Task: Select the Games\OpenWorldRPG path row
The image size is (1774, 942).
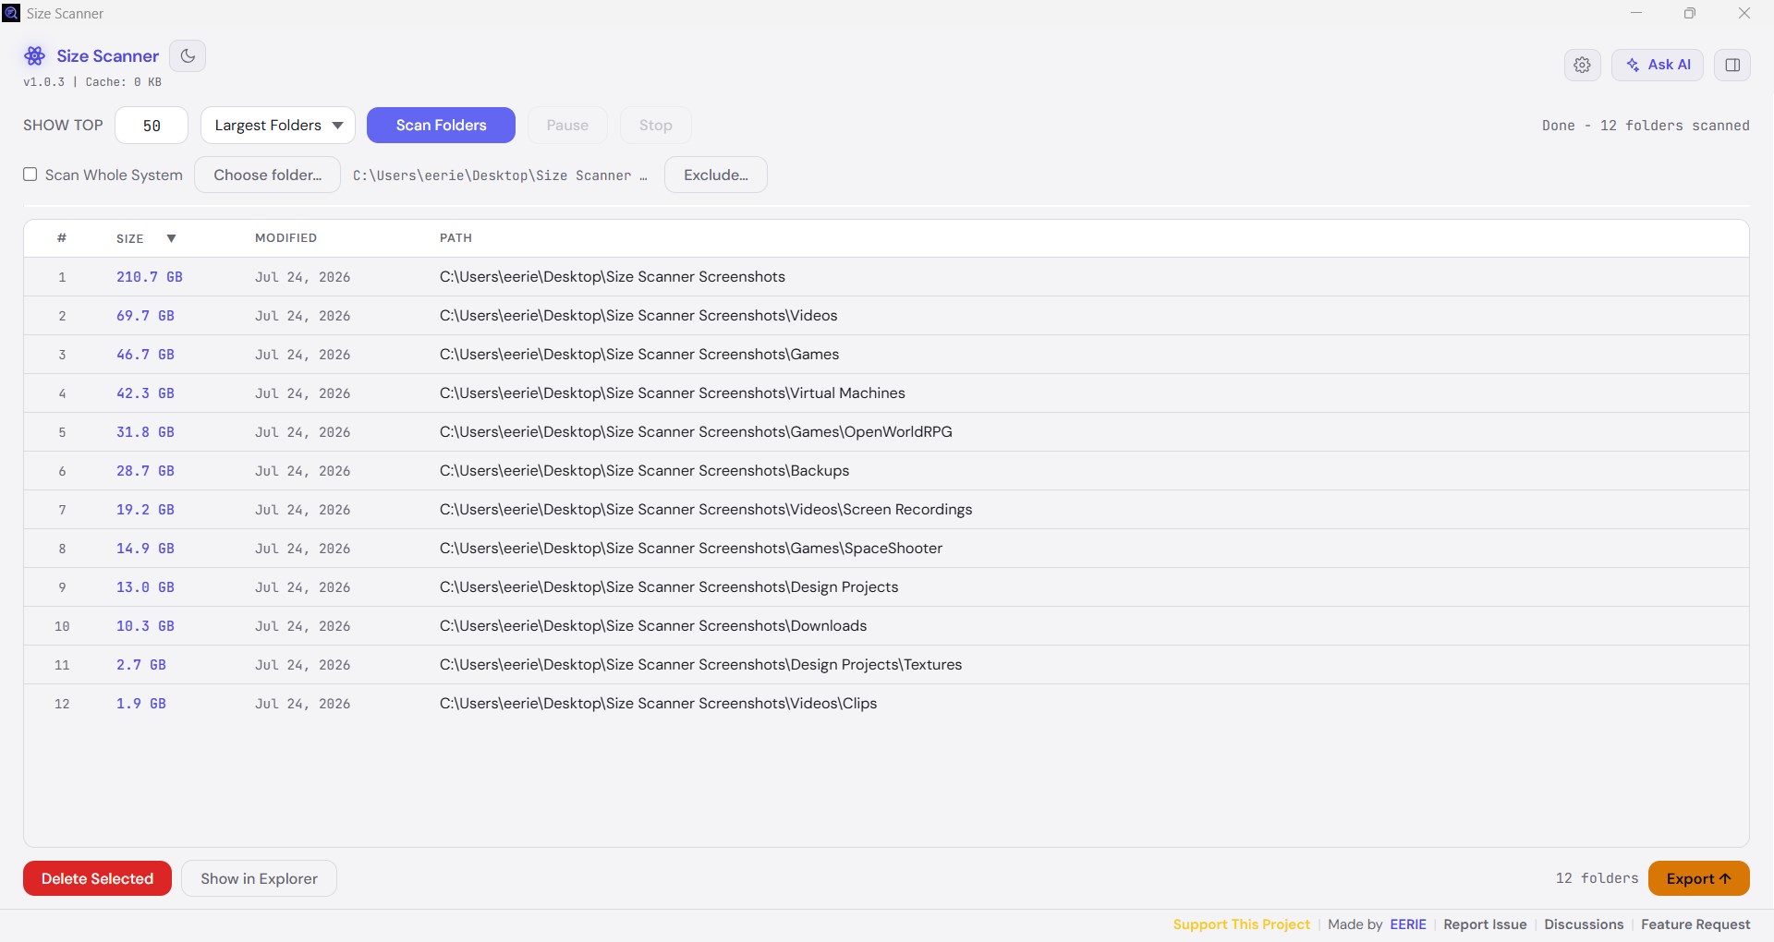Action: (x=696, y=432)
